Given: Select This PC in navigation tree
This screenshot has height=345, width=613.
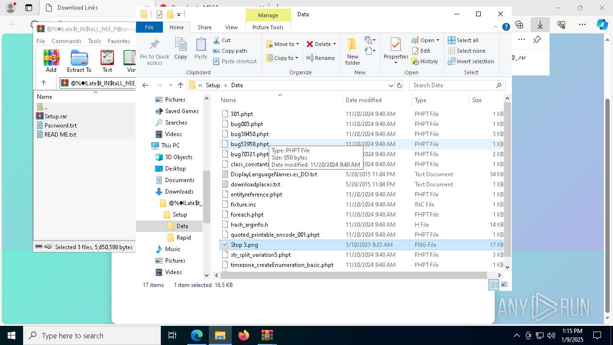Looking at the screenshot, I should pyautogui.click(x=170, y=146).
